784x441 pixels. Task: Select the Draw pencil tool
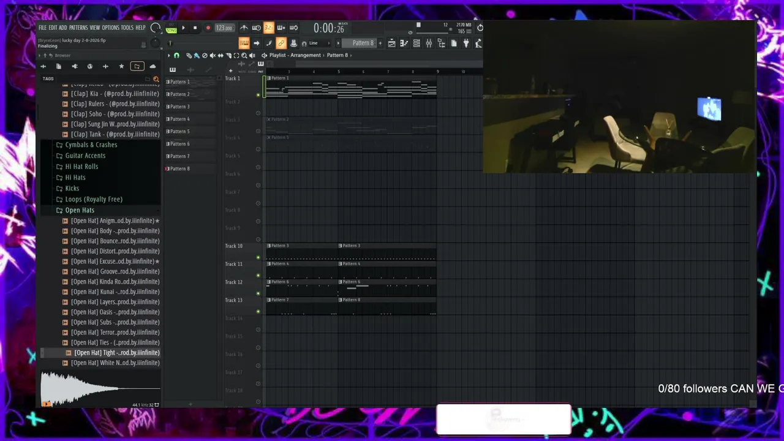189,55
